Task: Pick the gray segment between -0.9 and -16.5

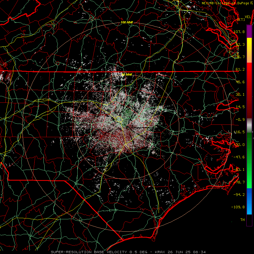Action: (249, 126)
